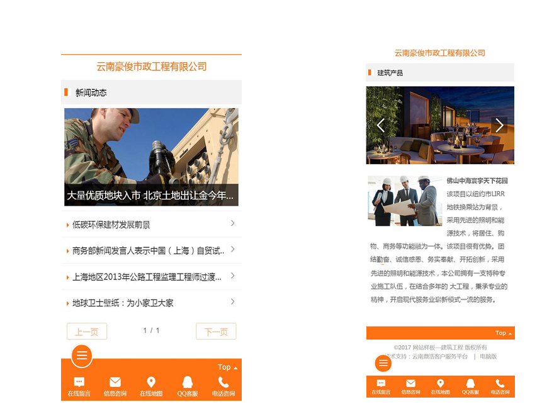This screenshot has width=559, height=419.
Task: Open the 大量优质地块入市 featured news image
Action: [x=151, y=157]
